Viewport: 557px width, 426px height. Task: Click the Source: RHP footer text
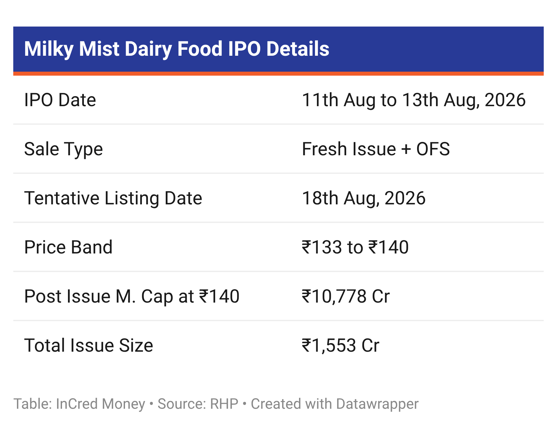click(198, 404)
